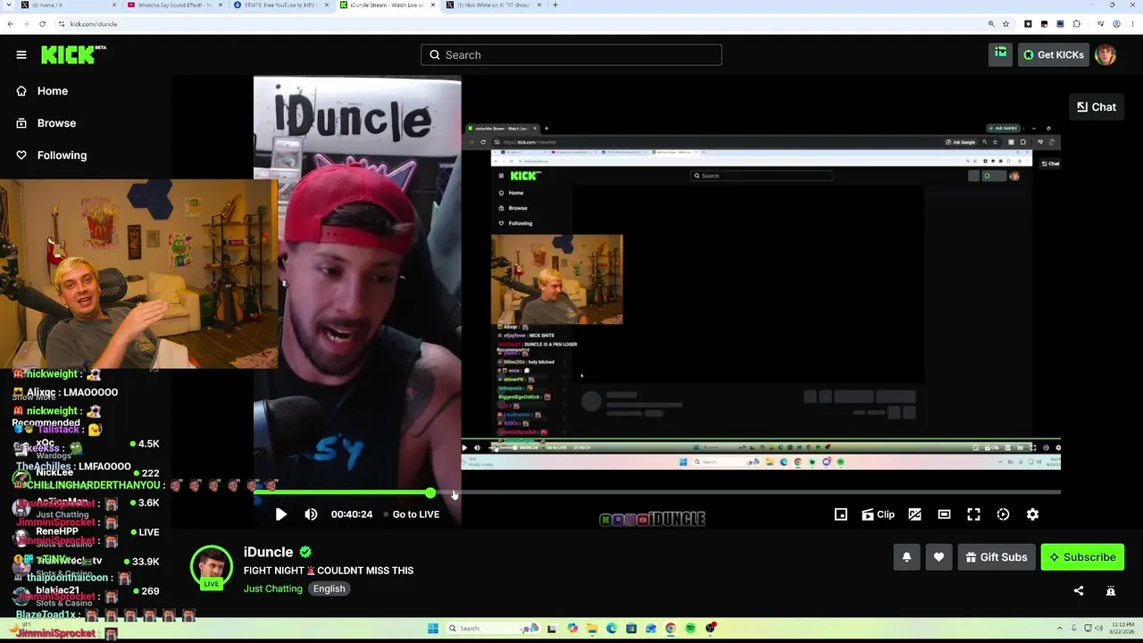This screenshot has width=1143, height=643.
Task: Reload the kick.com page
Action: 42,24
